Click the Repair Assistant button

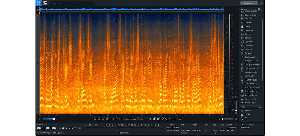point(249,3)
